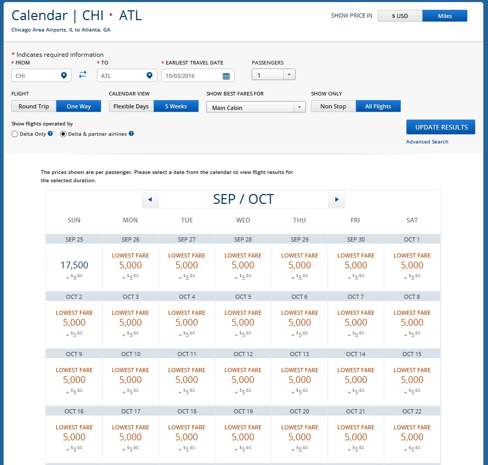Select the SEP 25 fare of 17,500 miles
488x465 pixels.
click(74, 265)
